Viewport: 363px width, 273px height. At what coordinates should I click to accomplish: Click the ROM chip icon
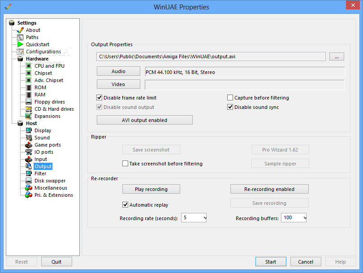[x=29, y=87]
